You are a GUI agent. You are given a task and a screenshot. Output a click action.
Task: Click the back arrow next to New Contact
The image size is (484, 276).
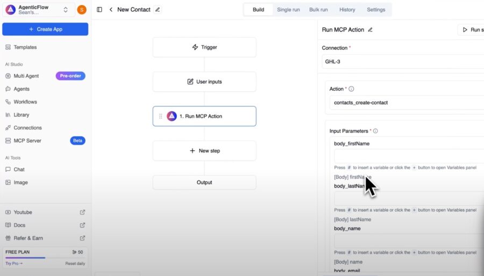pyautogui.click(x=111, y=10)
